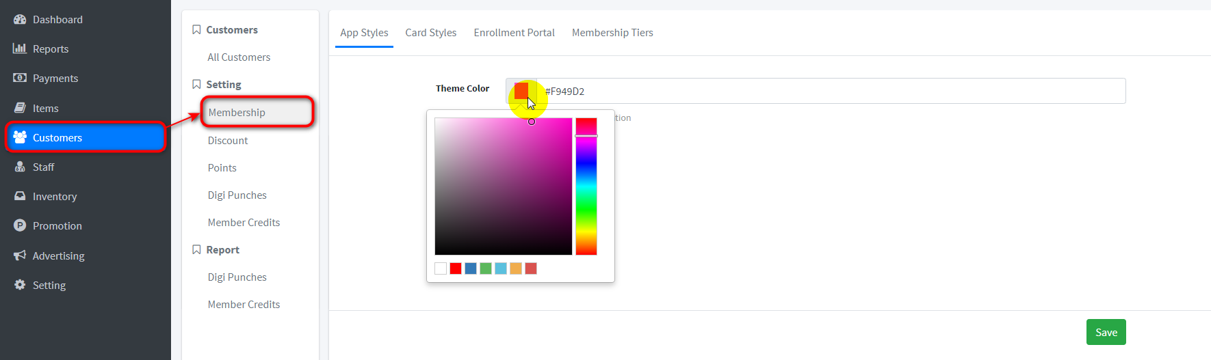
Task: Open Digi Punches under Setting
Action: click(x=237, y=195)
